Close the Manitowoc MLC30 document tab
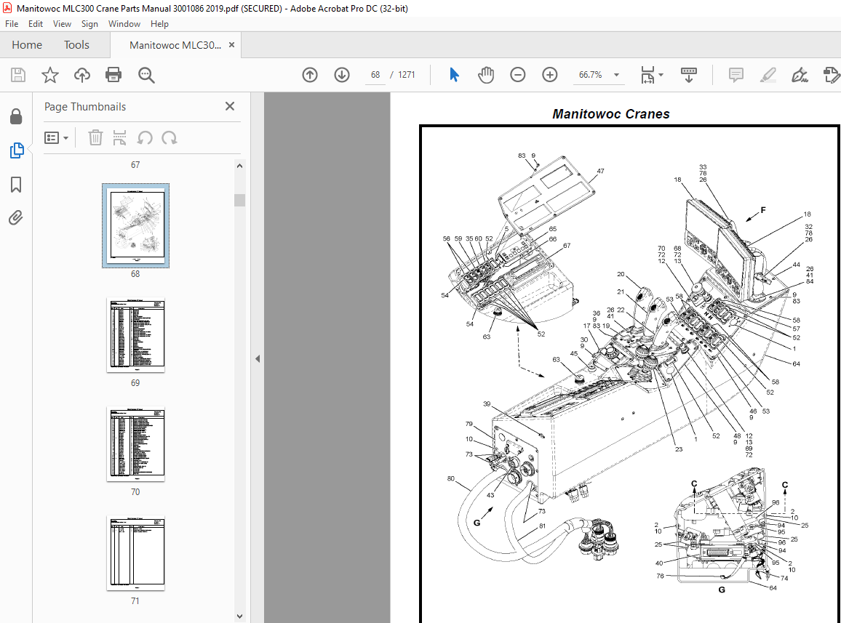841x623 pixels. pyautogui.click(x=231, y=45)
